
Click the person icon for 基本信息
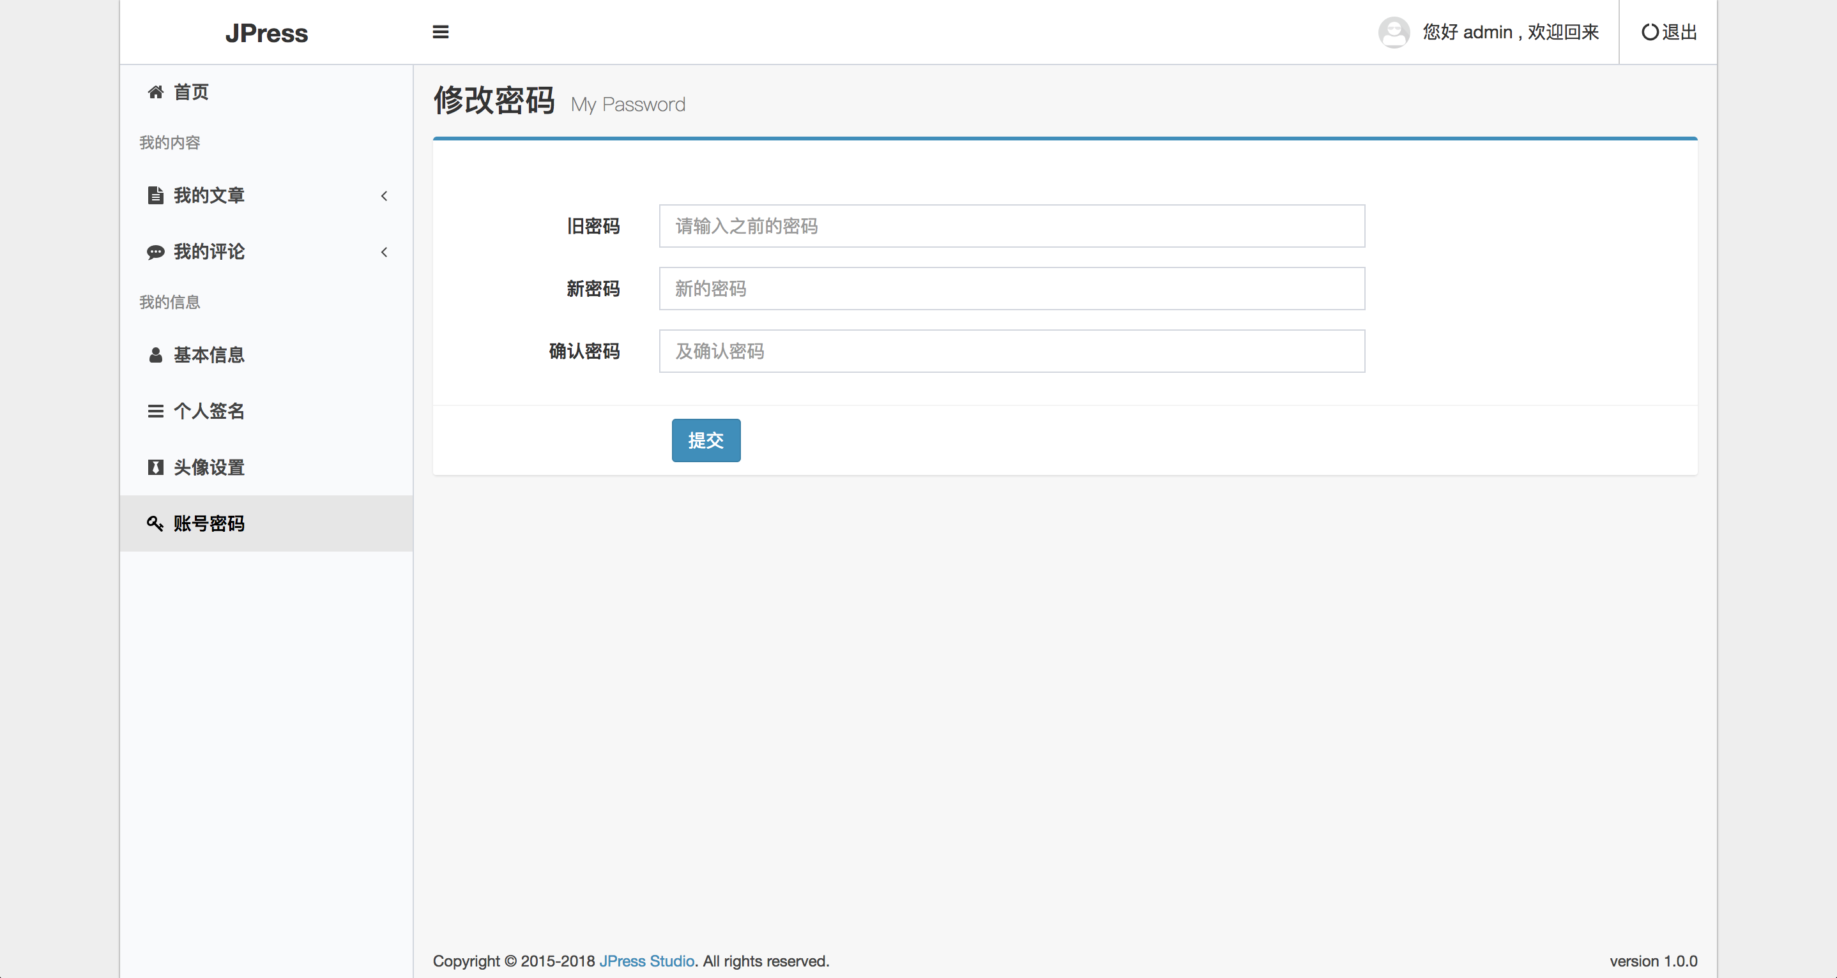pos(155,355)
